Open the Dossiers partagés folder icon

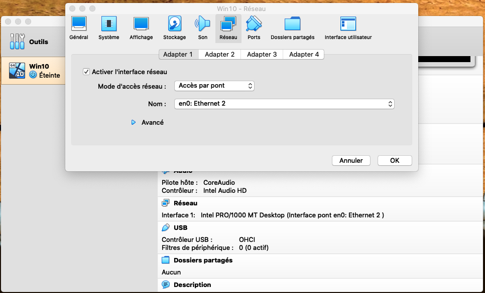click(292, 24)
